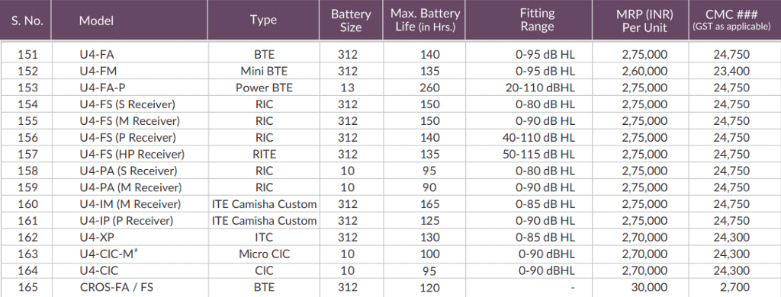Image resolution: width=781 pixels, height=297 pixels.
Task: Click the U4-FA-P model name
Action: point(101,88)
